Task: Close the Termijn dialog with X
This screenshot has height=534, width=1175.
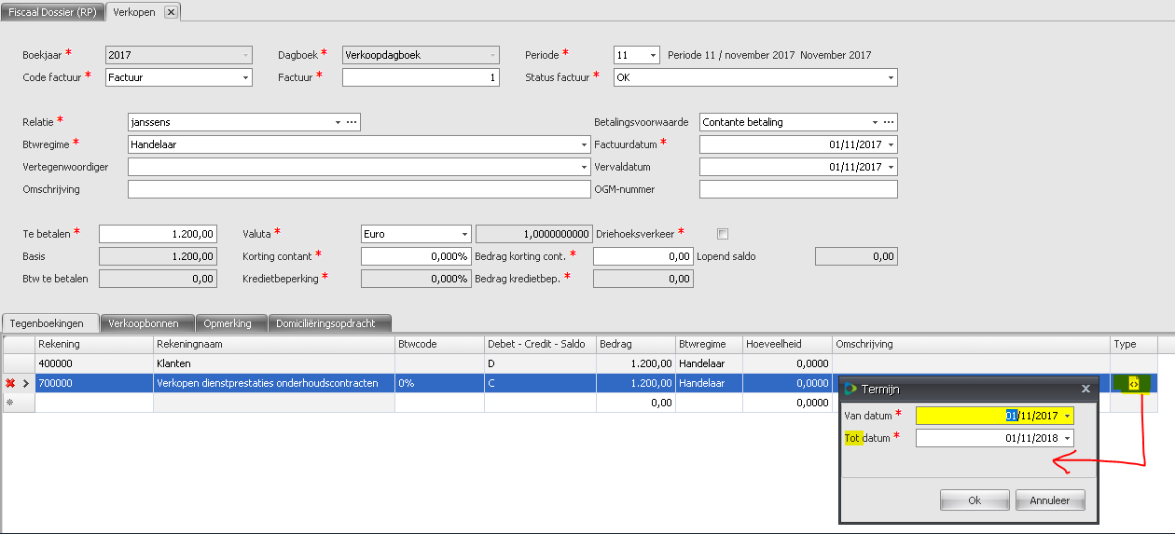Action: coord(1085,389)
